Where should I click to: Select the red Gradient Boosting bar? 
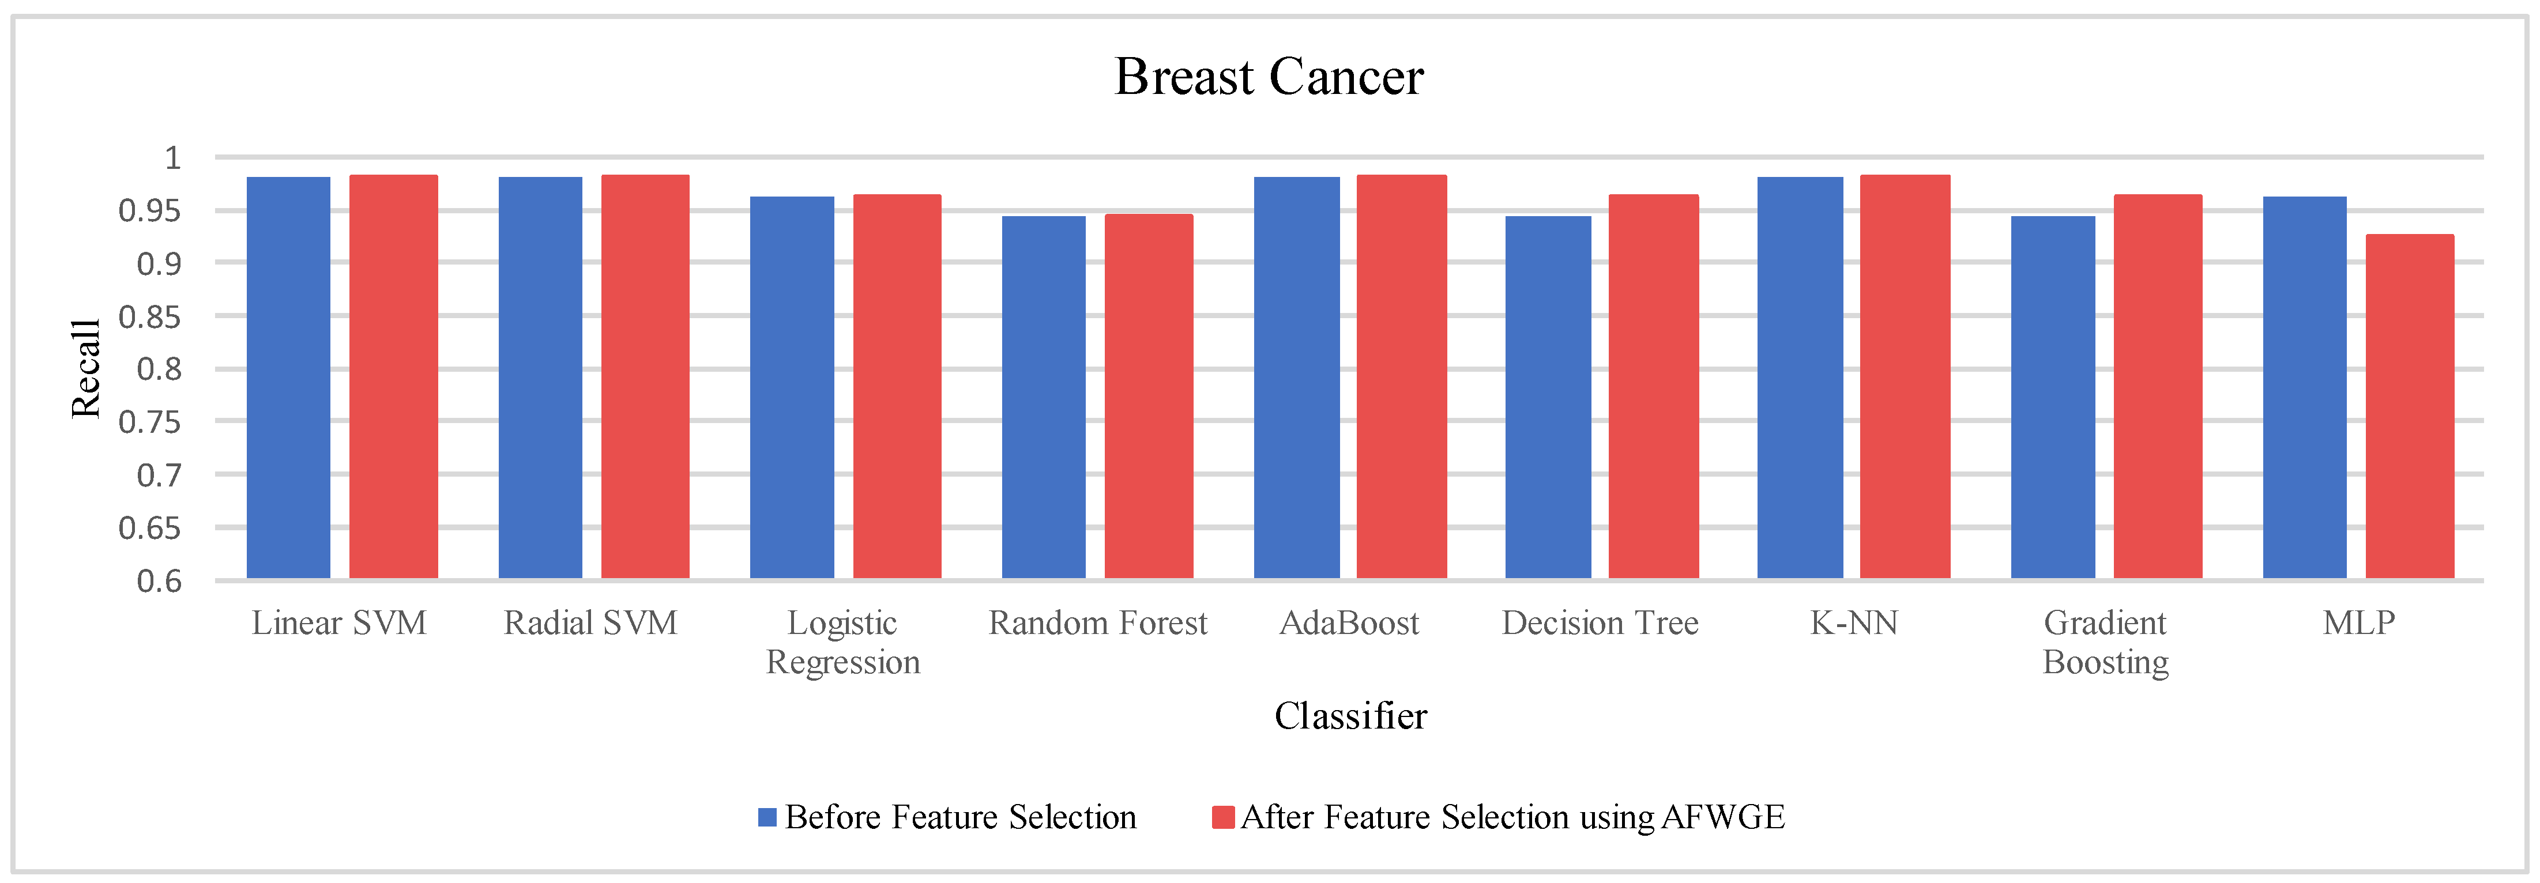point(2158,386)
